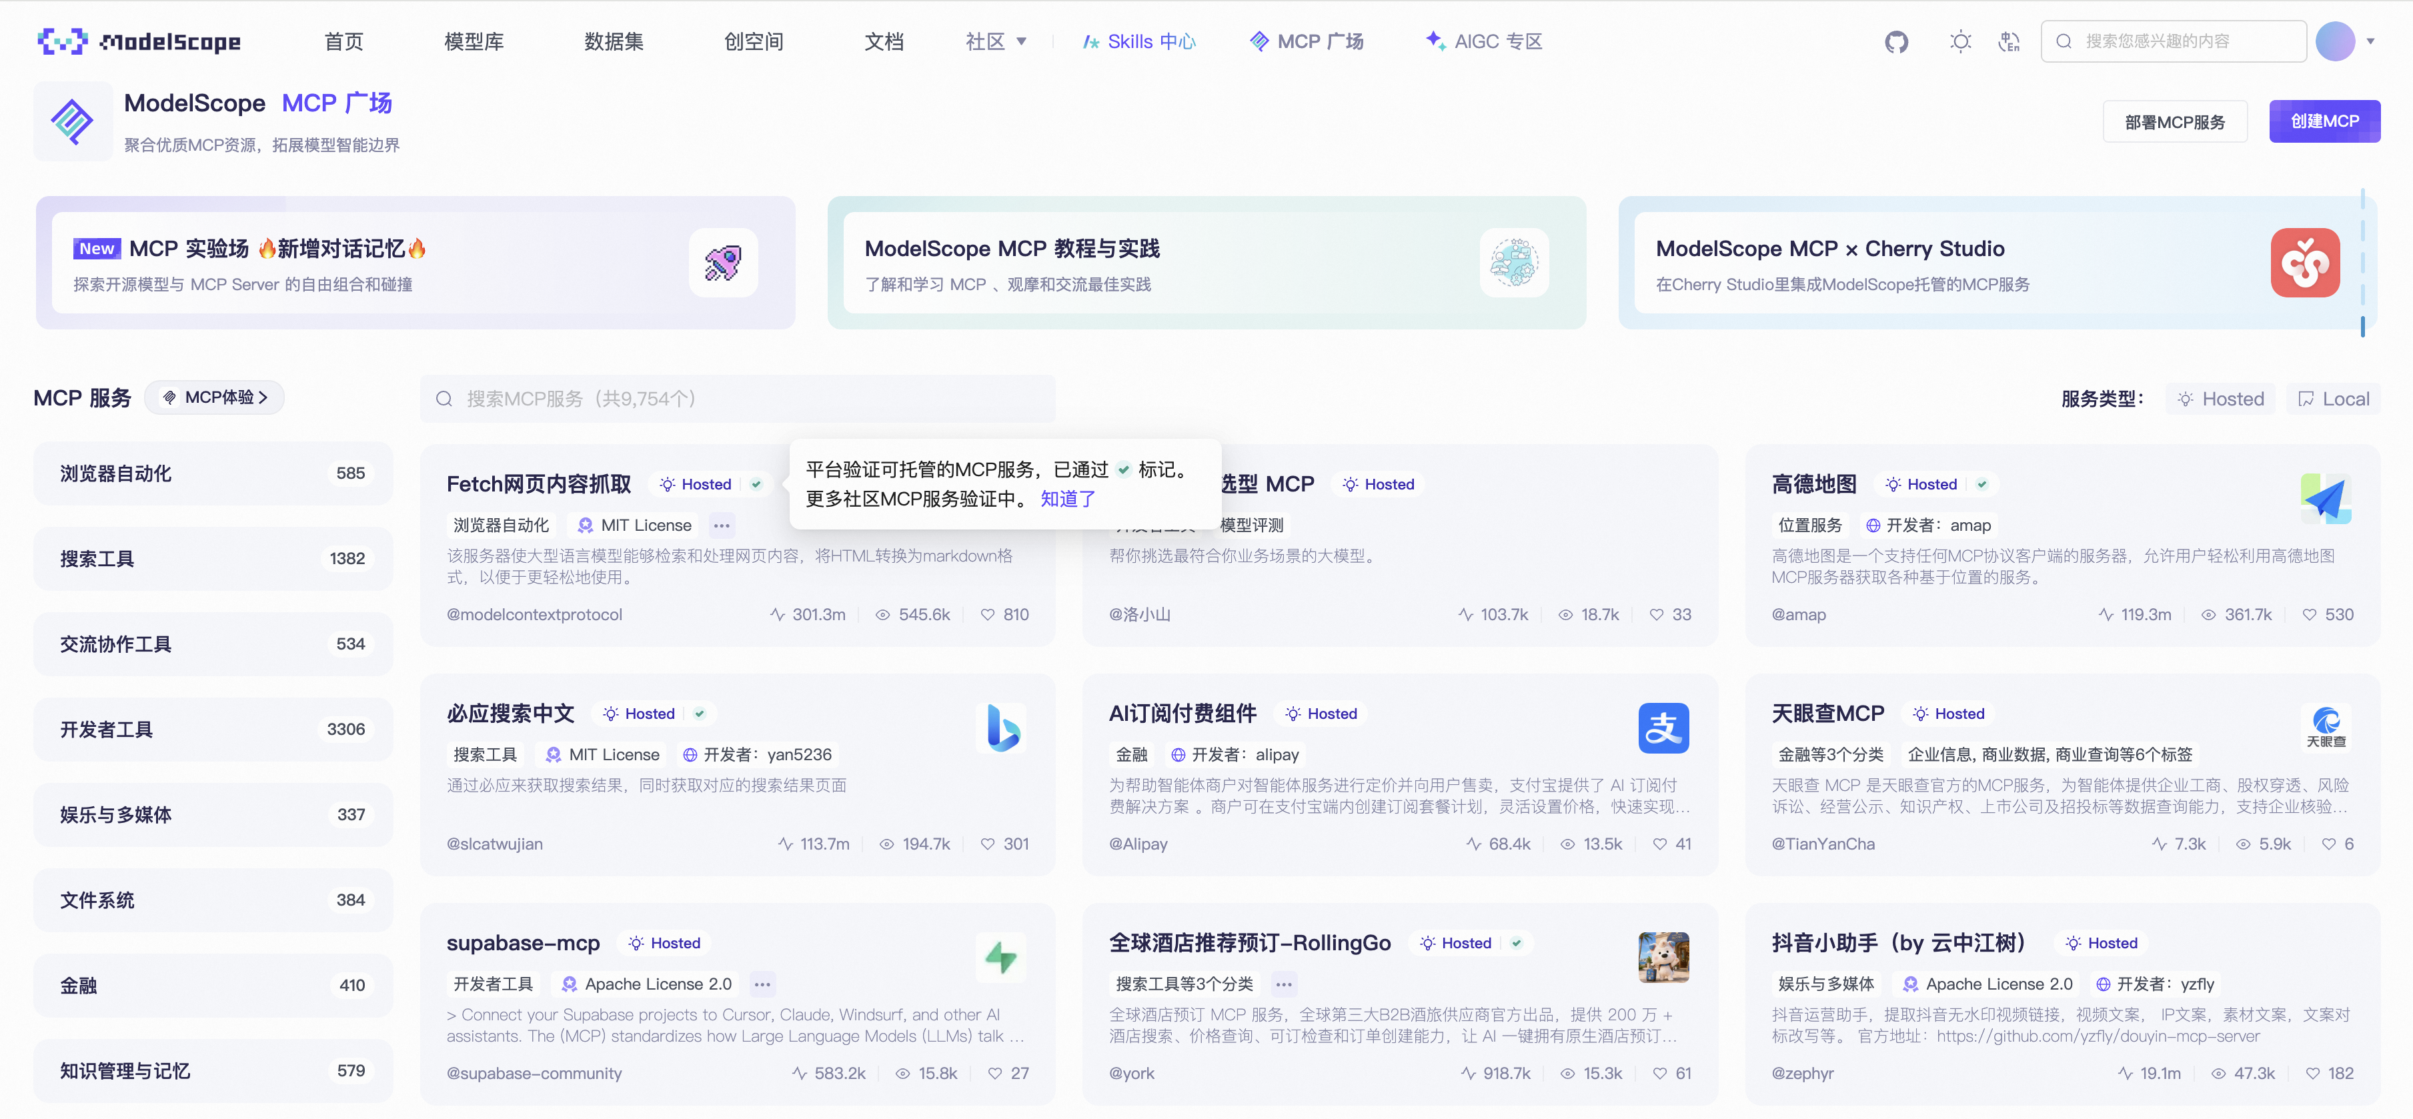This screenshot has width=2413, height=1119.
Task: Select 娱乐与多媒体 category
Action: (213, 815)
